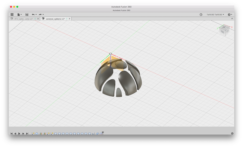Click the timeline end marker handle
The image size is (243, 147).
click(103, 132)
